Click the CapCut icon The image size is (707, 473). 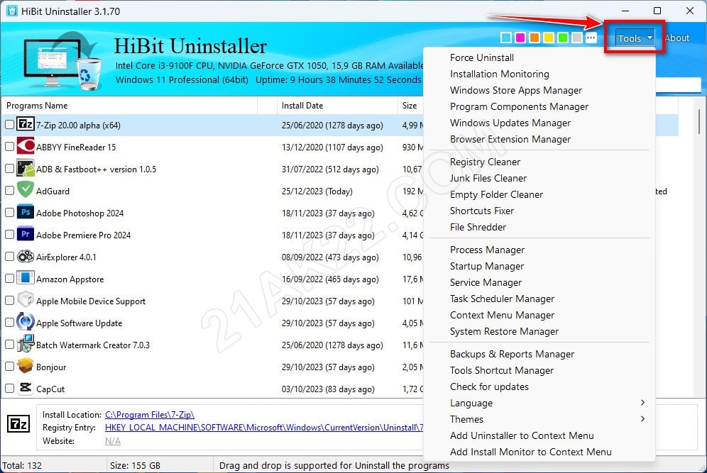click(x=26, y=388)
